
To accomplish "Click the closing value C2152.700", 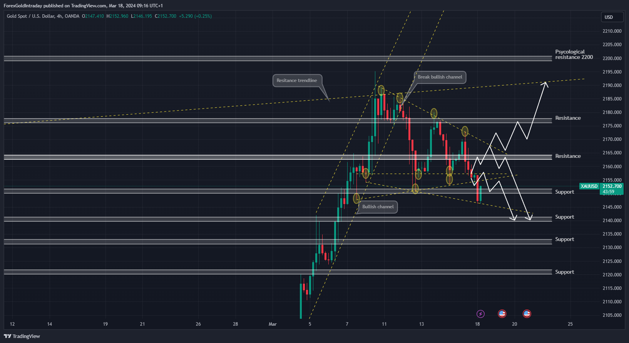I will pyautogui.click(x=166, y=16).
